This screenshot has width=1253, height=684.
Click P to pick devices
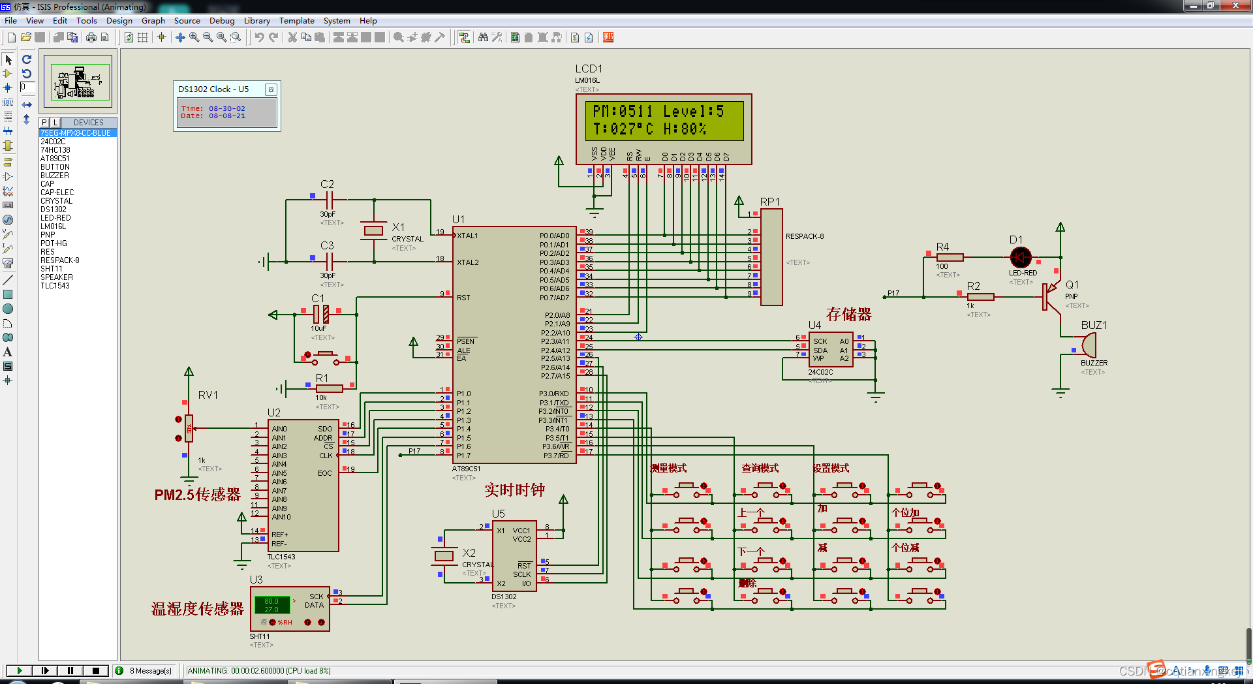click(44, 122)
